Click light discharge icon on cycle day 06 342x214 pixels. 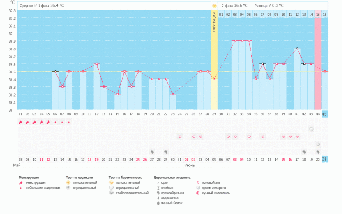(x=55, y=122)
